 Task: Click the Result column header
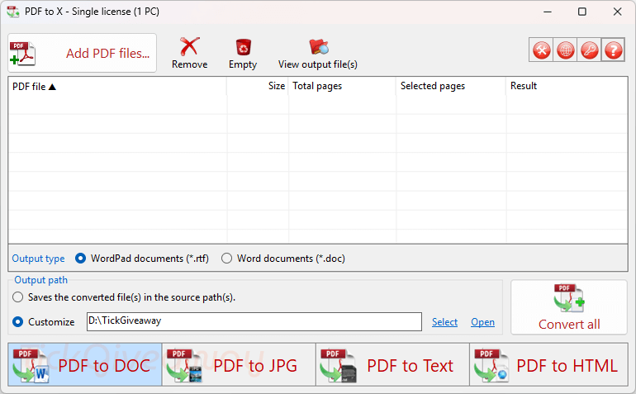[567, 86]
